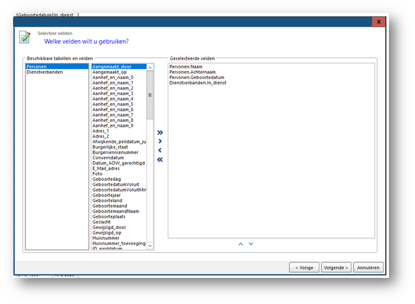Select the Aanhef_en_naam_8 field
415x304 pixels.
[x=119, y=120]
